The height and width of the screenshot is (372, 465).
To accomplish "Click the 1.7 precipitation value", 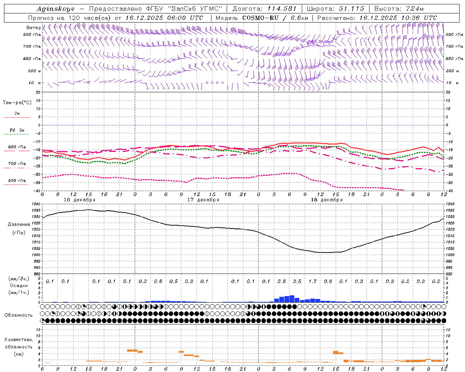I will pos(312,282).
